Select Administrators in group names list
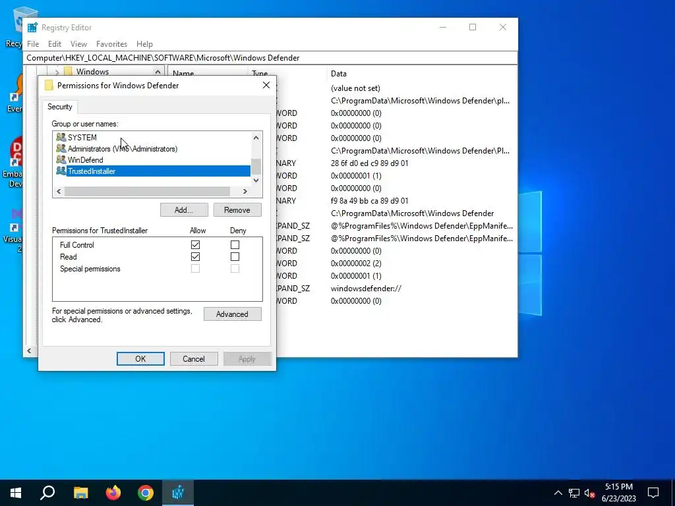 tap(122, 148)
